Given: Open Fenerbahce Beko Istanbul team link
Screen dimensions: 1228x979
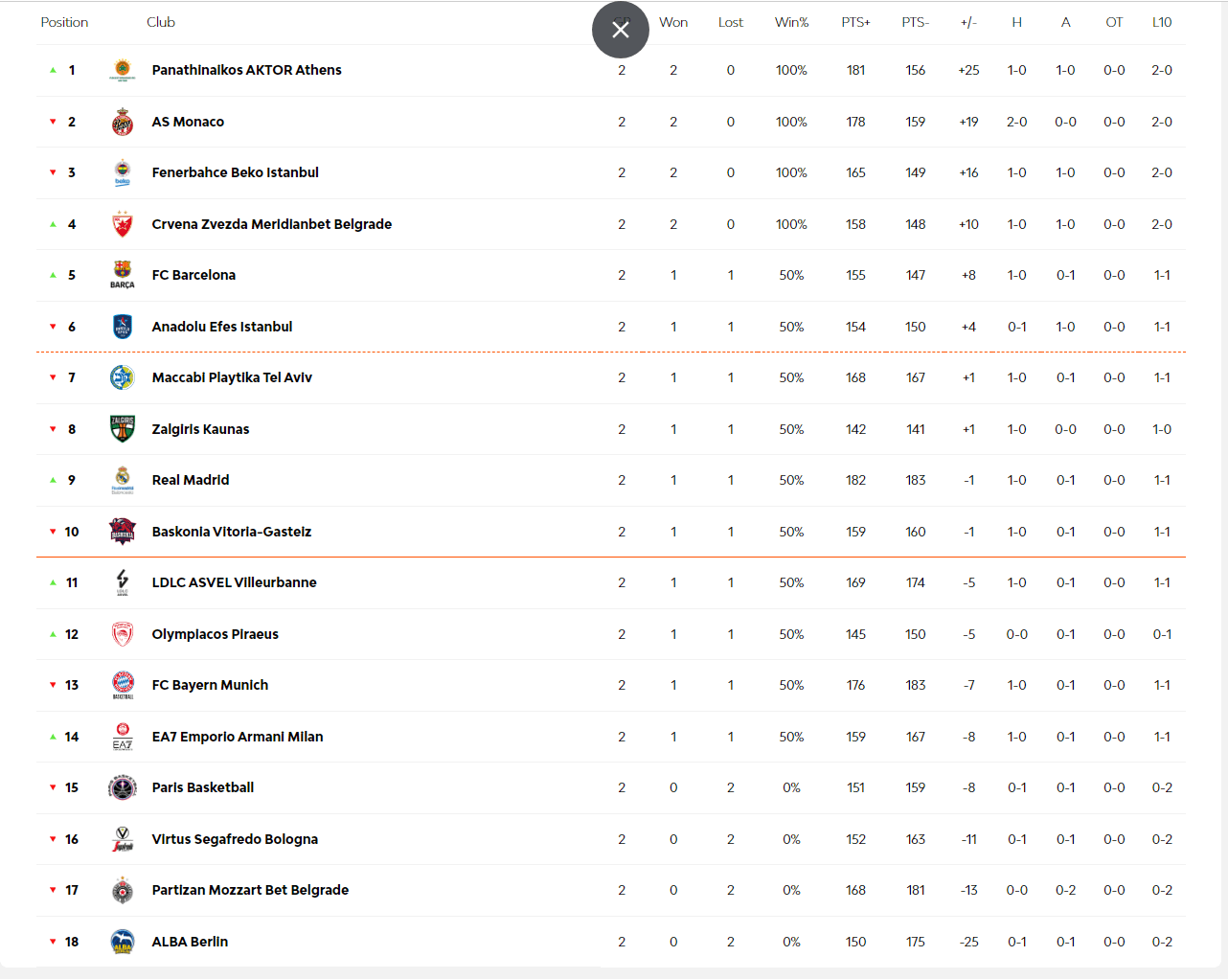Looking at the screenshot, I should (235, 172).
